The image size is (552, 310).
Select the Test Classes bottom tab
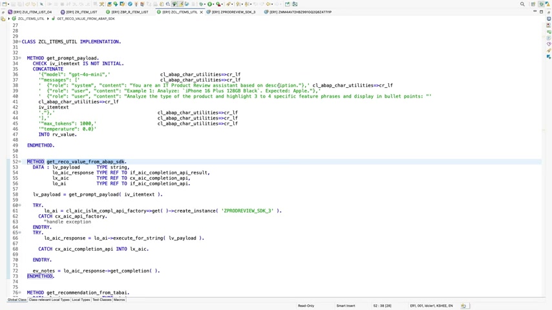tap(101, 300)
